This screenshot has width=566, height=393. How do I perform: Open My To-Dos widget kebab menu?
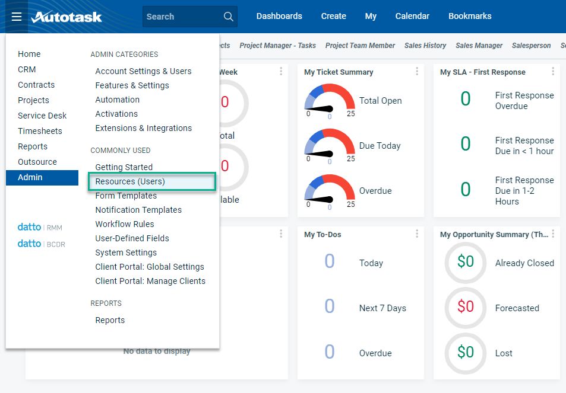(417, 234)
